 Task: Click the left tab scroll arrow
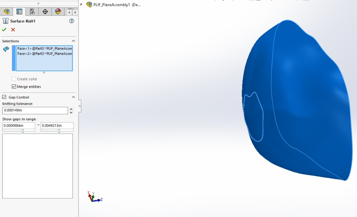pyautogui.click(x=69, y=13)
